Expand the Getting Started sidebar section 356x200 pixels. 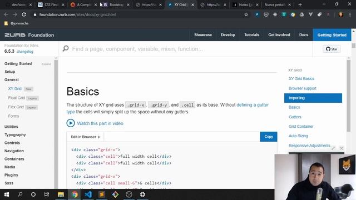[x=46, y=64]
